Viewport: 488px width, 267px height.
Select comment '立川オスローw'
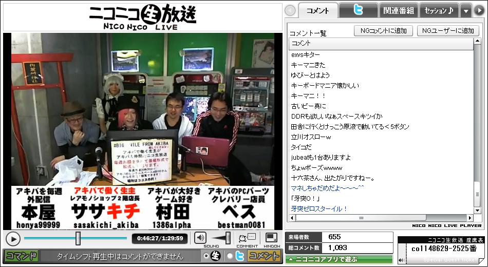311,137
